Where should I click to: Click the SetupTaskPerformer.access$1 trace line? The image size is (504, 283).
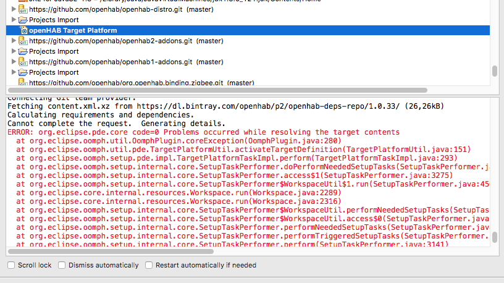234,175
